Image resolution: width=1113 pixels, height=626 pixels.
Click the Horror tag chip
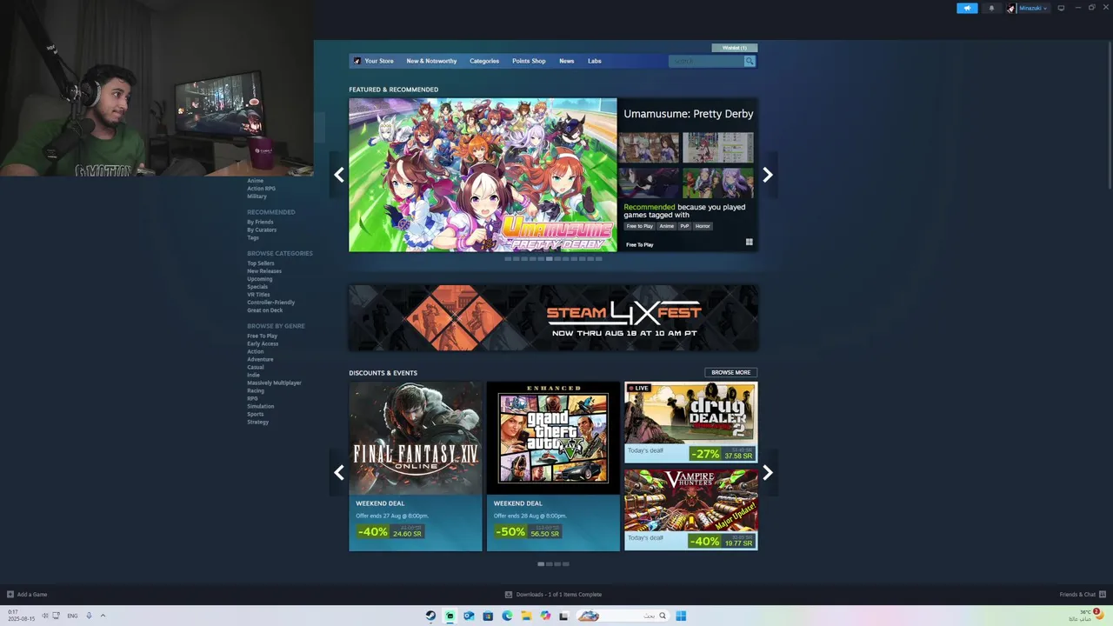pos(703,226)
